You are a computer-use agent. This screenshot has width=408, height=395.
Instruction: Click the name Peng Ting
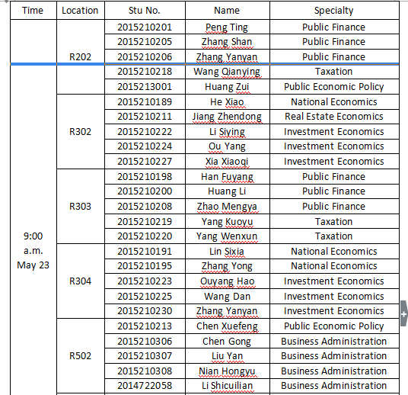point(227,27)
